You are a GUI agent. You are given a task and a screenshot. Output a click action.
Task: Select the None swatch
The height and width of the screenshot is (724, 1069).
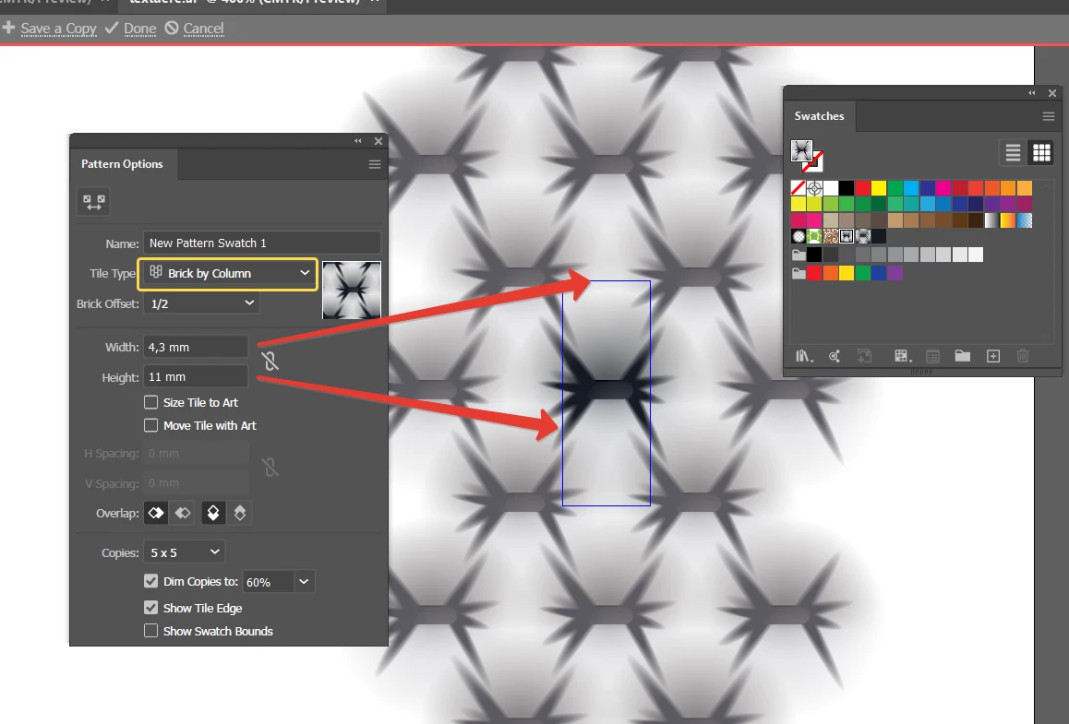(x=799, y=188)
